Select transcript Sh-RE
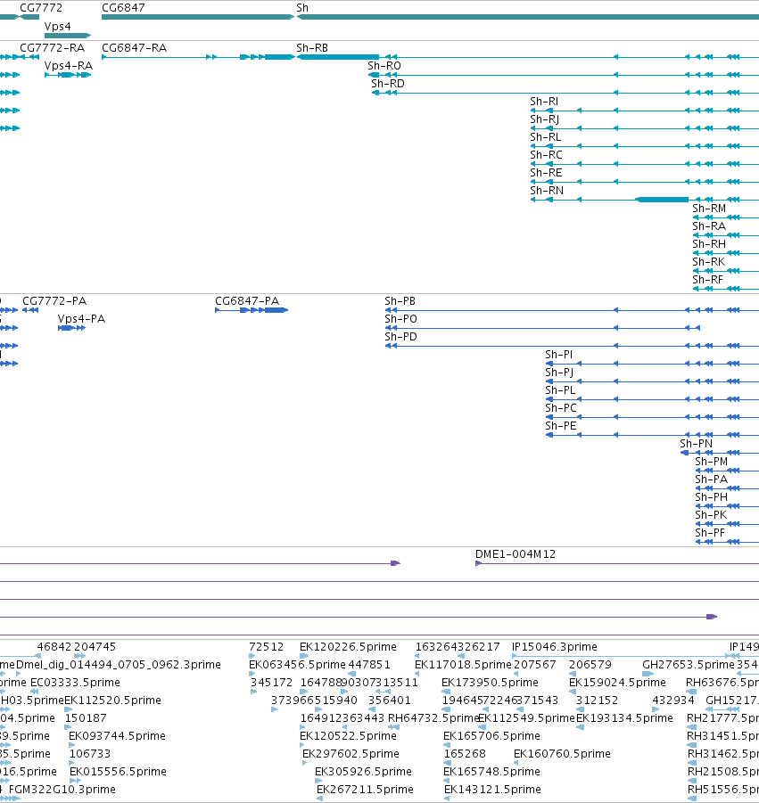The height and width of the screenshot is (803, 759). click(x=547, y=173)
